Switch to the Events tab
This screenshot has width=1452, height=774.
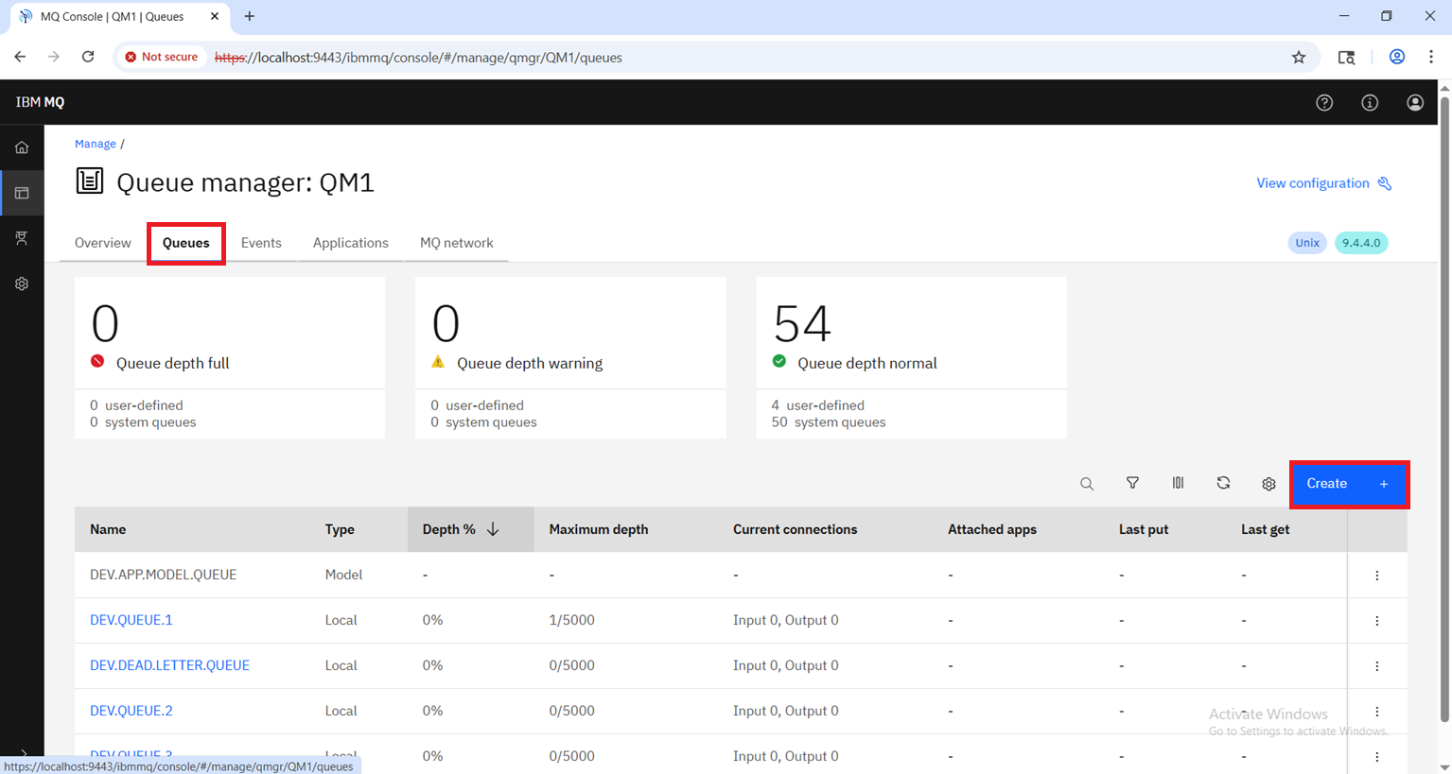pos(261,243)
